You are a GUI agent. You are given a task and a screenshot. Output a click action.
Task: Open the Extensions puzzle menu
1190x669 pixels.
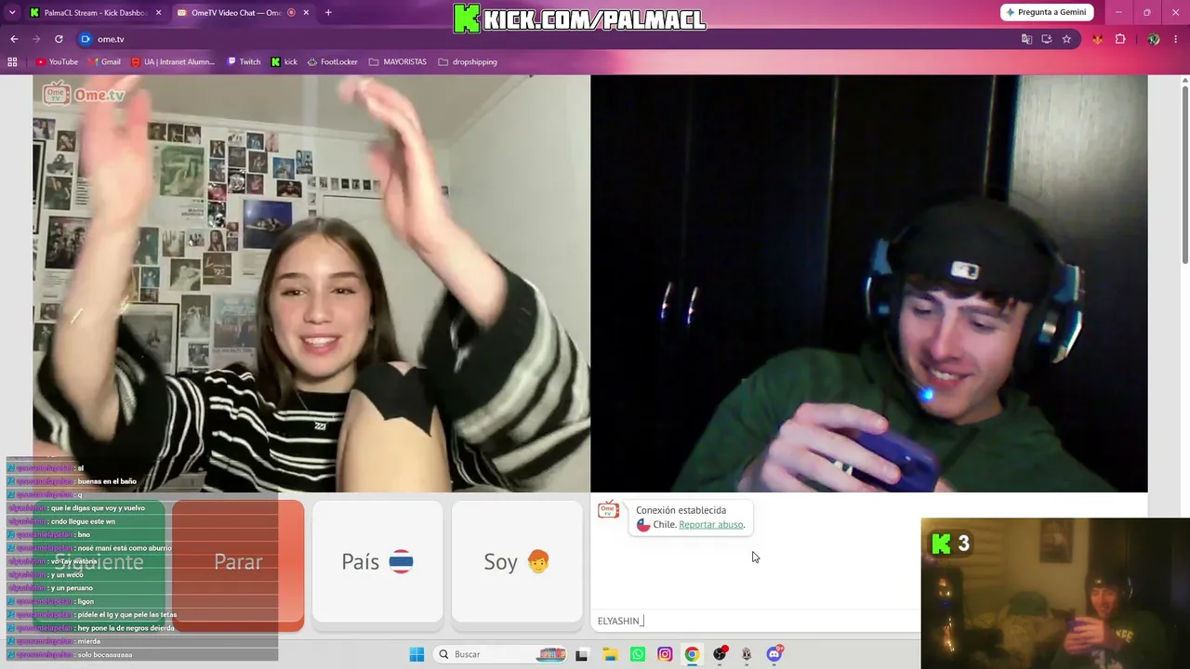point(1120,39)
